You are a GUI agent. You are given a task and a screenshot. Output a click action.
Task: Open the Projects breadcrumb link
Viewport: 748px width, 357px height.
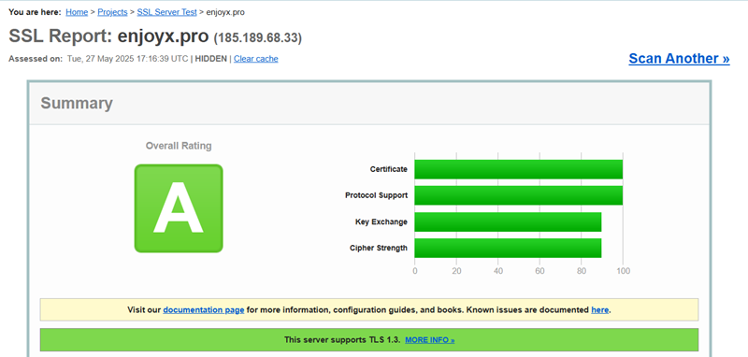click(112, 12)
